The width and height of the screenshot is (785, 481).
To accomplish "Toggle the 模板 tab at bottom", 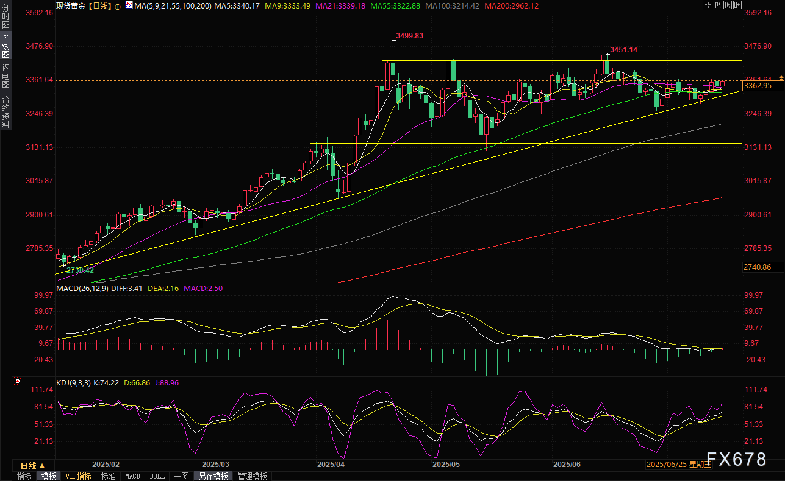I will [48, 476].
